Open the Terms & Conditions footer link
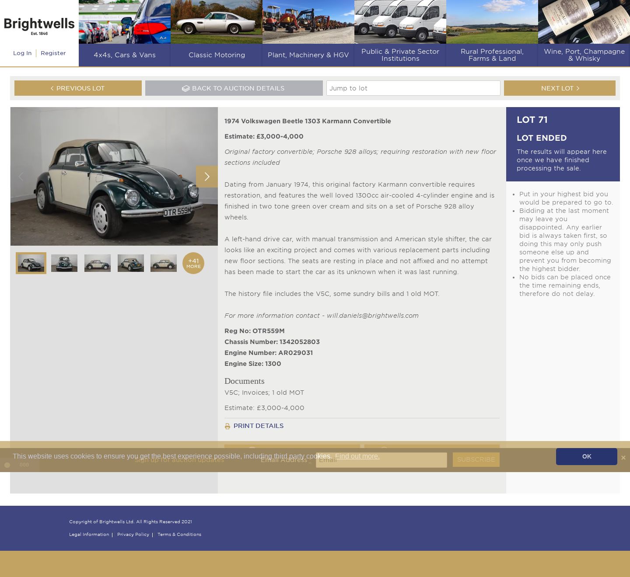The image size is (630, 577). coord(179,535)
